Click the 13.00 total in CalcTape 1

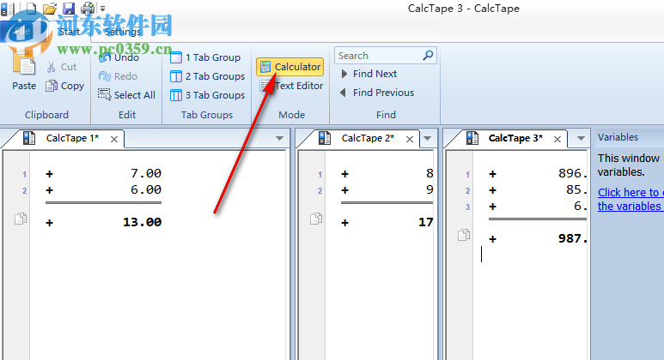click(x=143, y=222)
